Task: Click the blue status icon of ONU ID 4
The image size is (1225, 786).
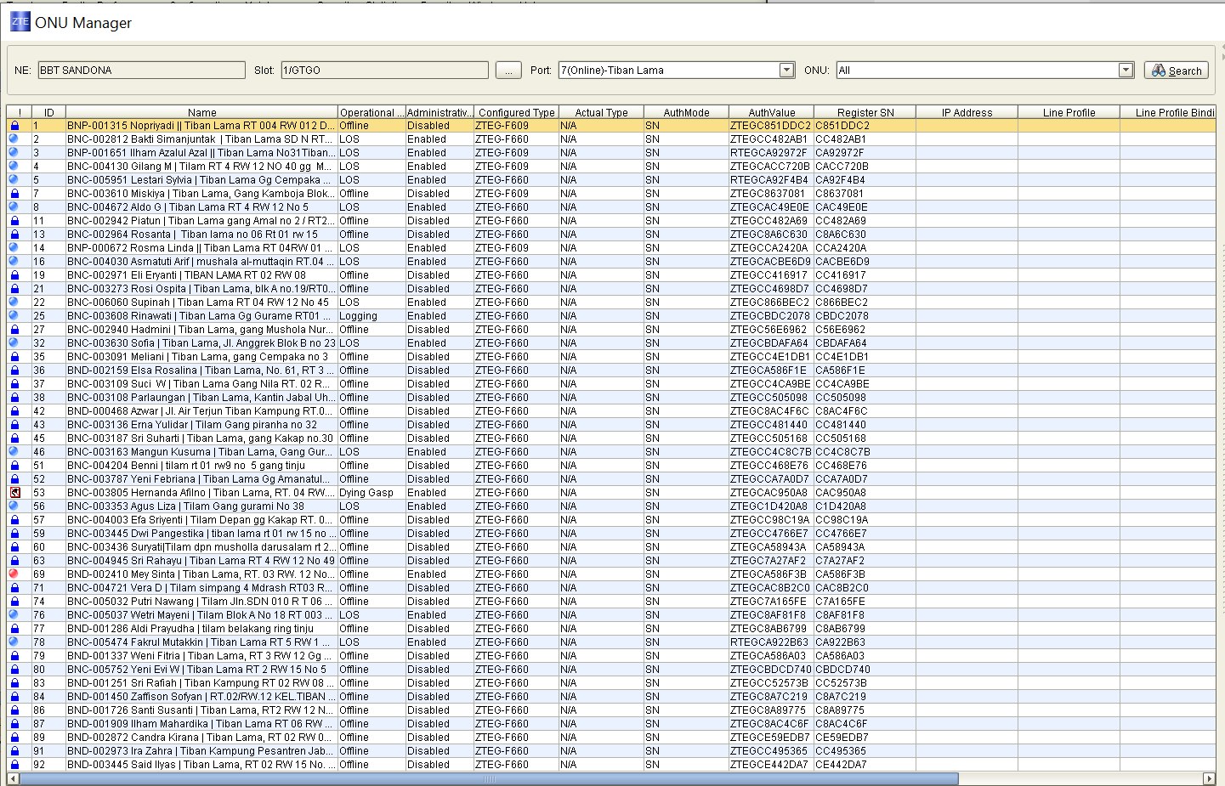Action: click(x=14, y=166)
